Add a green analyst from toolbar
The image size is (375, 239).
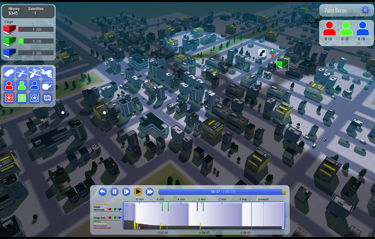[x=22, y=85]
